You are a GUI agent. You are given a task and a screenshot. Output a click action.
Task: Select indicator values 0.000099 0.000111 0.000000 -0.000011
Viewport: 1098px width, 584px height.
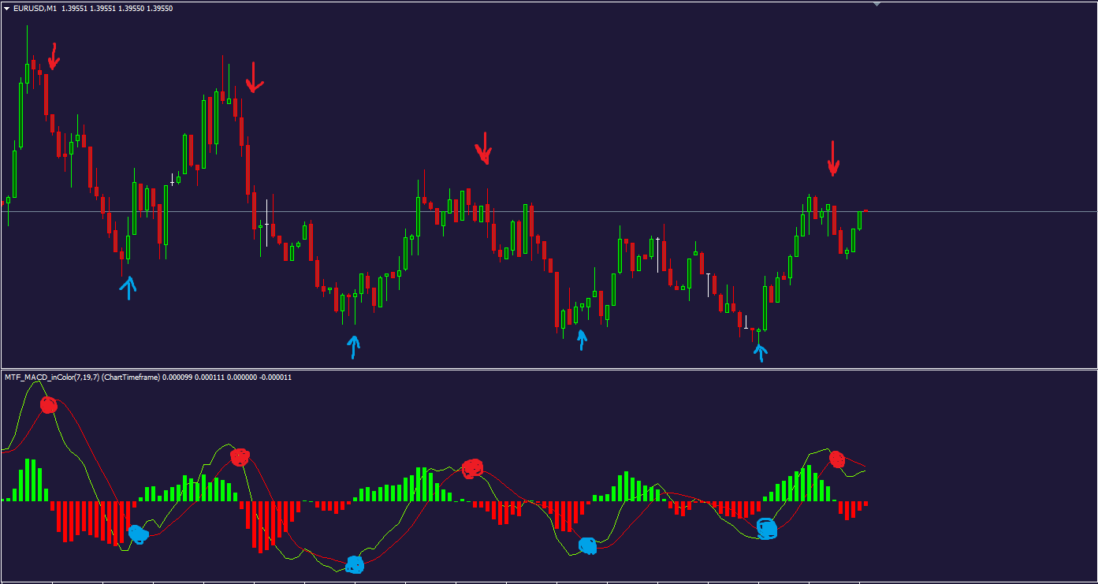pyautogui.click(x=229, y=378)
